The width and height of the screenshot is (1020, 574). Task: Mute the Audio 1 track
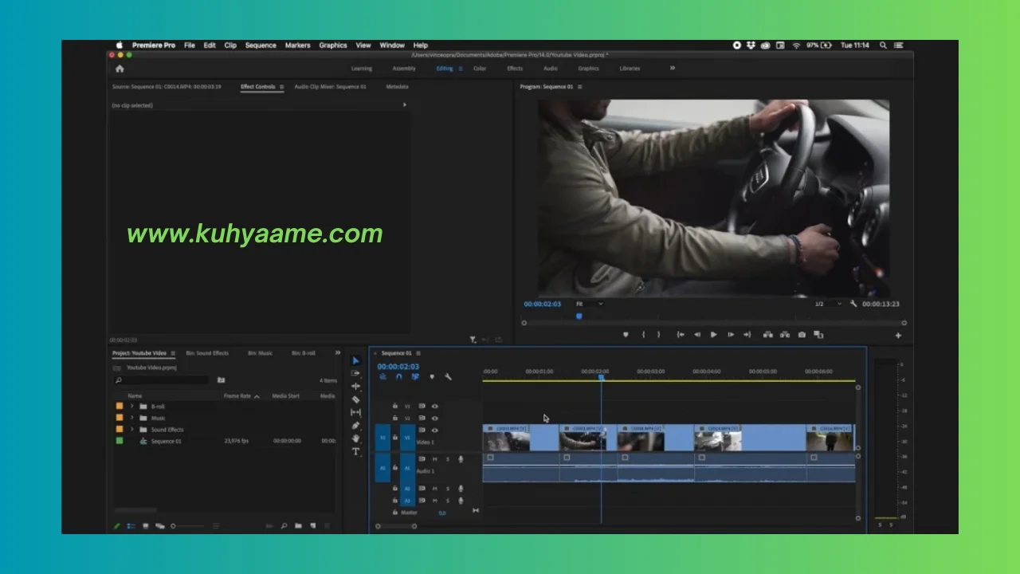[x=435, y=459]
